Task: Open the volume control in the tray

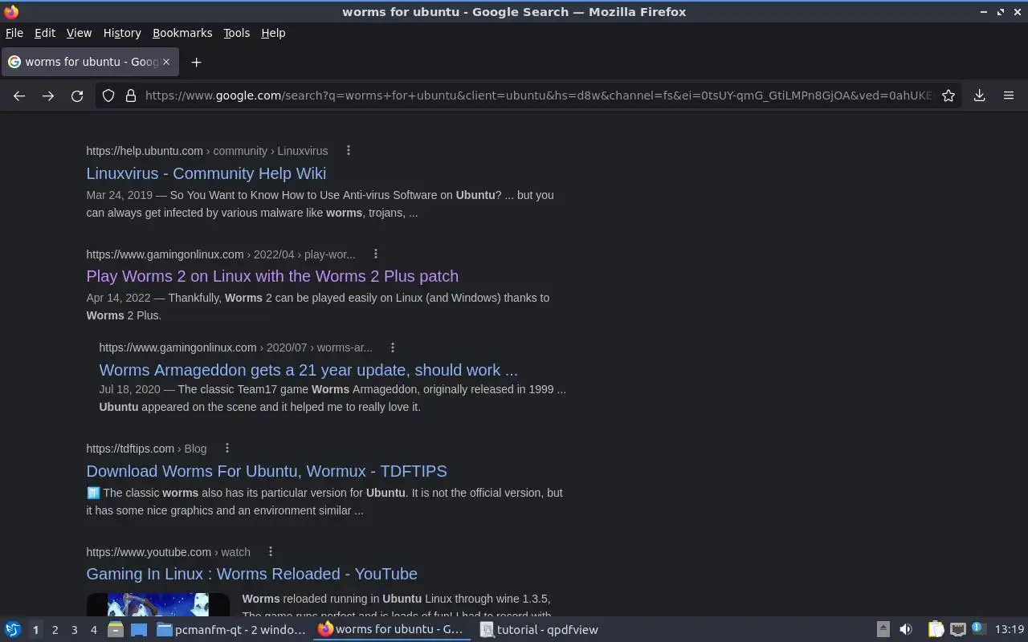Action: click(x=906, y=629)
